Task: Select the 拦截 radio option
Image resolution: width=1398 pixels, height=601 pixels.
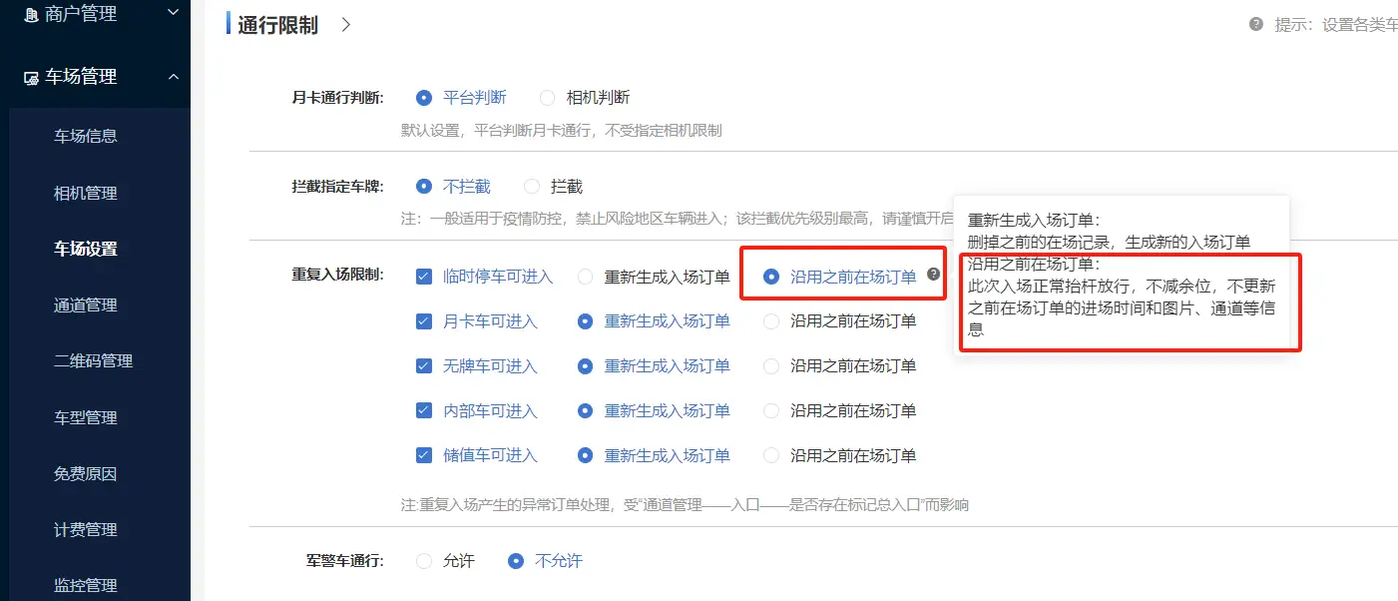Action: tap(532, 187)
